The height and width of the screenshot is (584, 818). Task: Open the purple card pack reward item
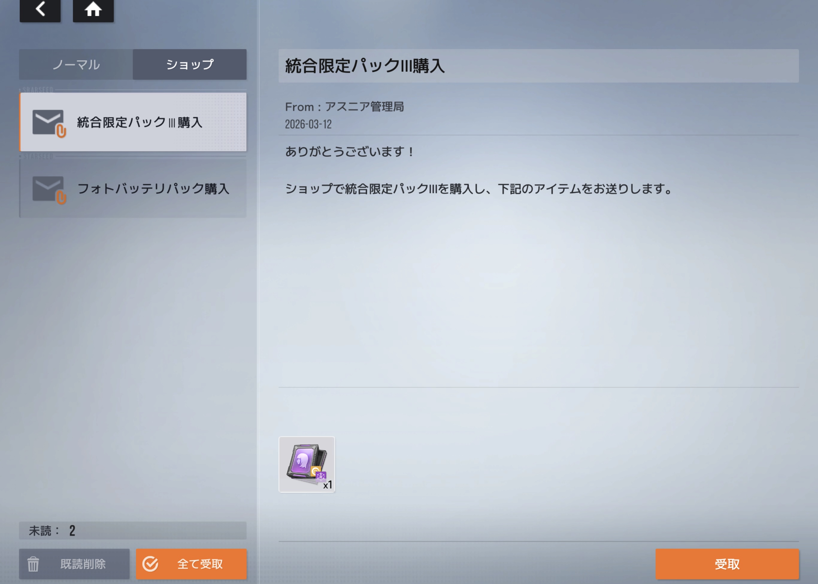coord(307,464)
